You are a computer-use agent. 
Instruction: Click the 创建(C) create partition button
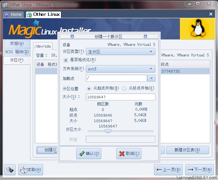coord(47,150)
